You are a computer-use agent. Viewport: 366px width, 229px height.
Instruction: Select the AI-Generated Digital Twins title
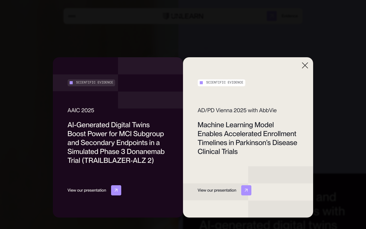(x=116, y=142)
